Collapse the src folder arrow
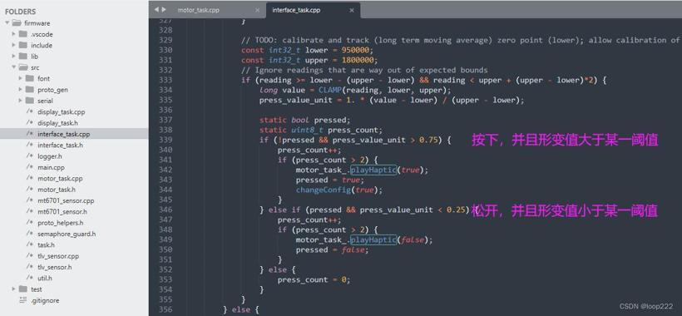Image resolution: width=682 pixels, height=316 pixels. [14, 67]
